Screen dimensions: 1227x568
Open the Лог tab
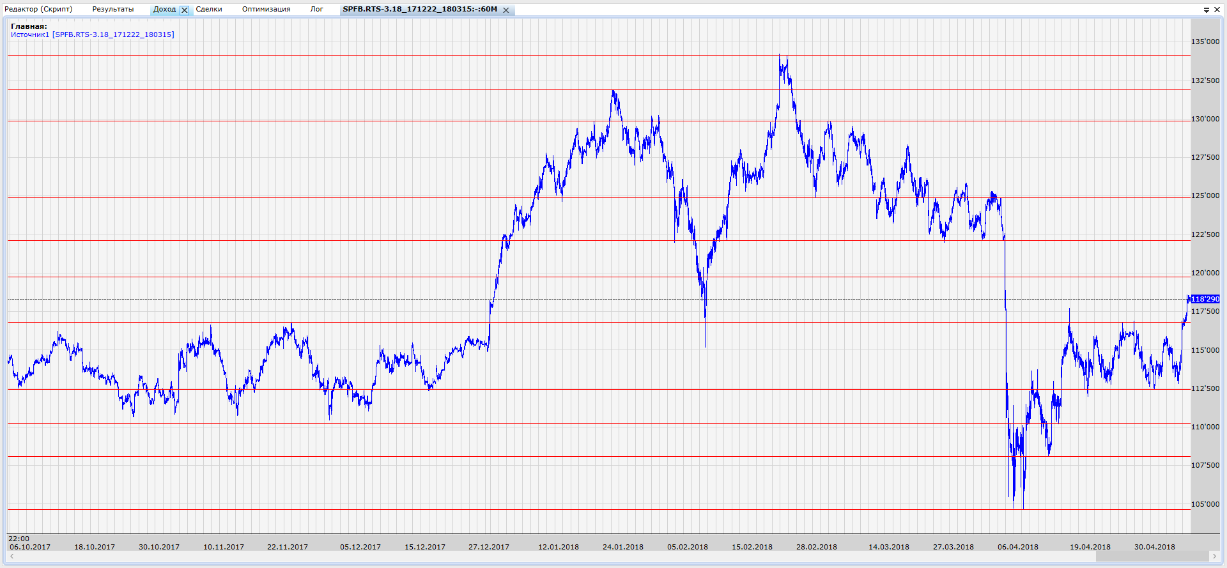tap(317, 9)
